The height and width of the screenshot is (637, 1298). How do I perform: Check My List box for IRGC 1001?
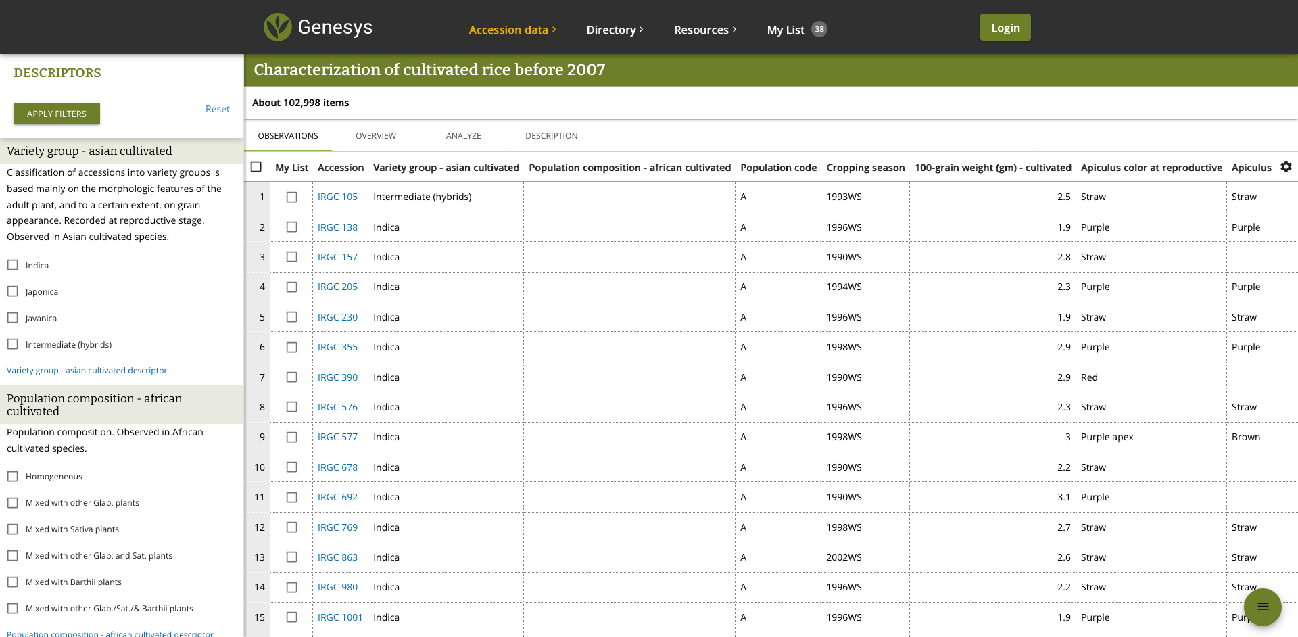coord(291,617)
